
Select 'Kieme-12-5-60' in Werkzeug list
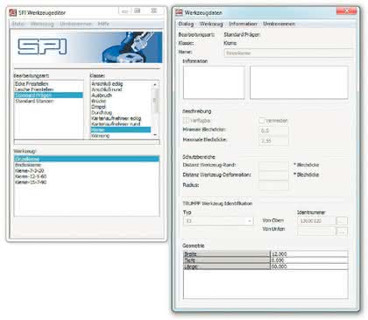[31, 176]
